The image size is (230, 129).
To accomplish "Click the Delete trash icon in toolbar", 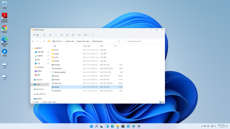I will pos(73,35).
